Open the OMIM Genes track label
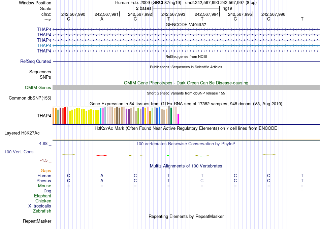Viewport: 320px width, 229px height. coord(38,88)
